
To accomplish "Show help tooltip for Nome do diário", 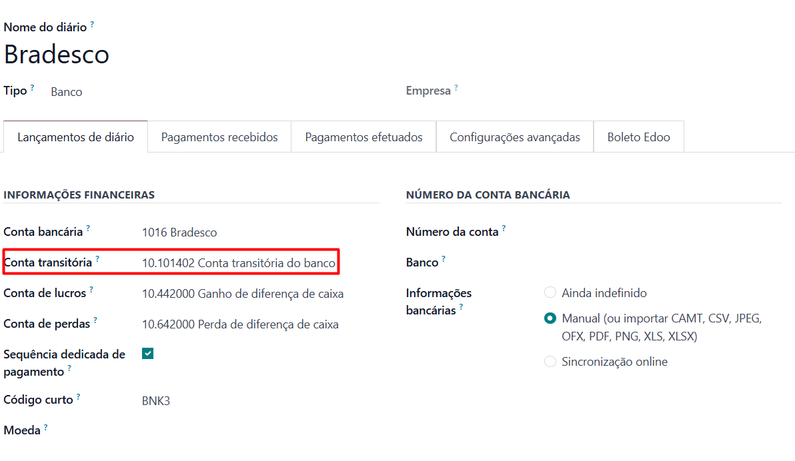I will pos(92,24).
